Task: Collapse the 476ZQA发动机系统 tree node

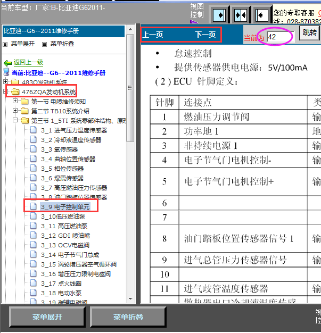Action: 5,91
